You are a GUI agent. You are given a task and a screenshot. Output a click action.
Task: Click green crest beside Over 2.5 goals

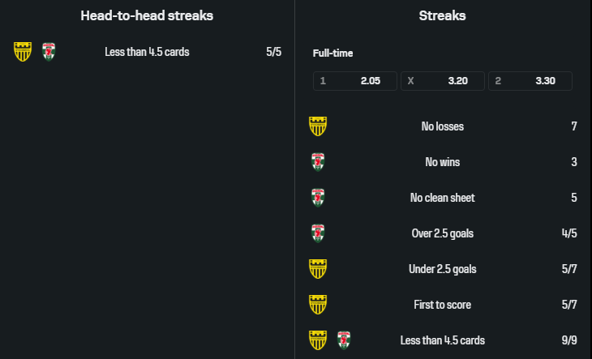(318, 233)
